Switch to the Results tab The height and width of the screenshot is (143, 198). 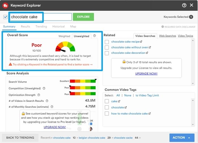25,27
